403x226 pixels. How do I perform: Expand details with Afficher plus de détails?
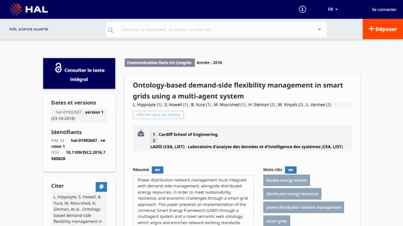[158, 115]
